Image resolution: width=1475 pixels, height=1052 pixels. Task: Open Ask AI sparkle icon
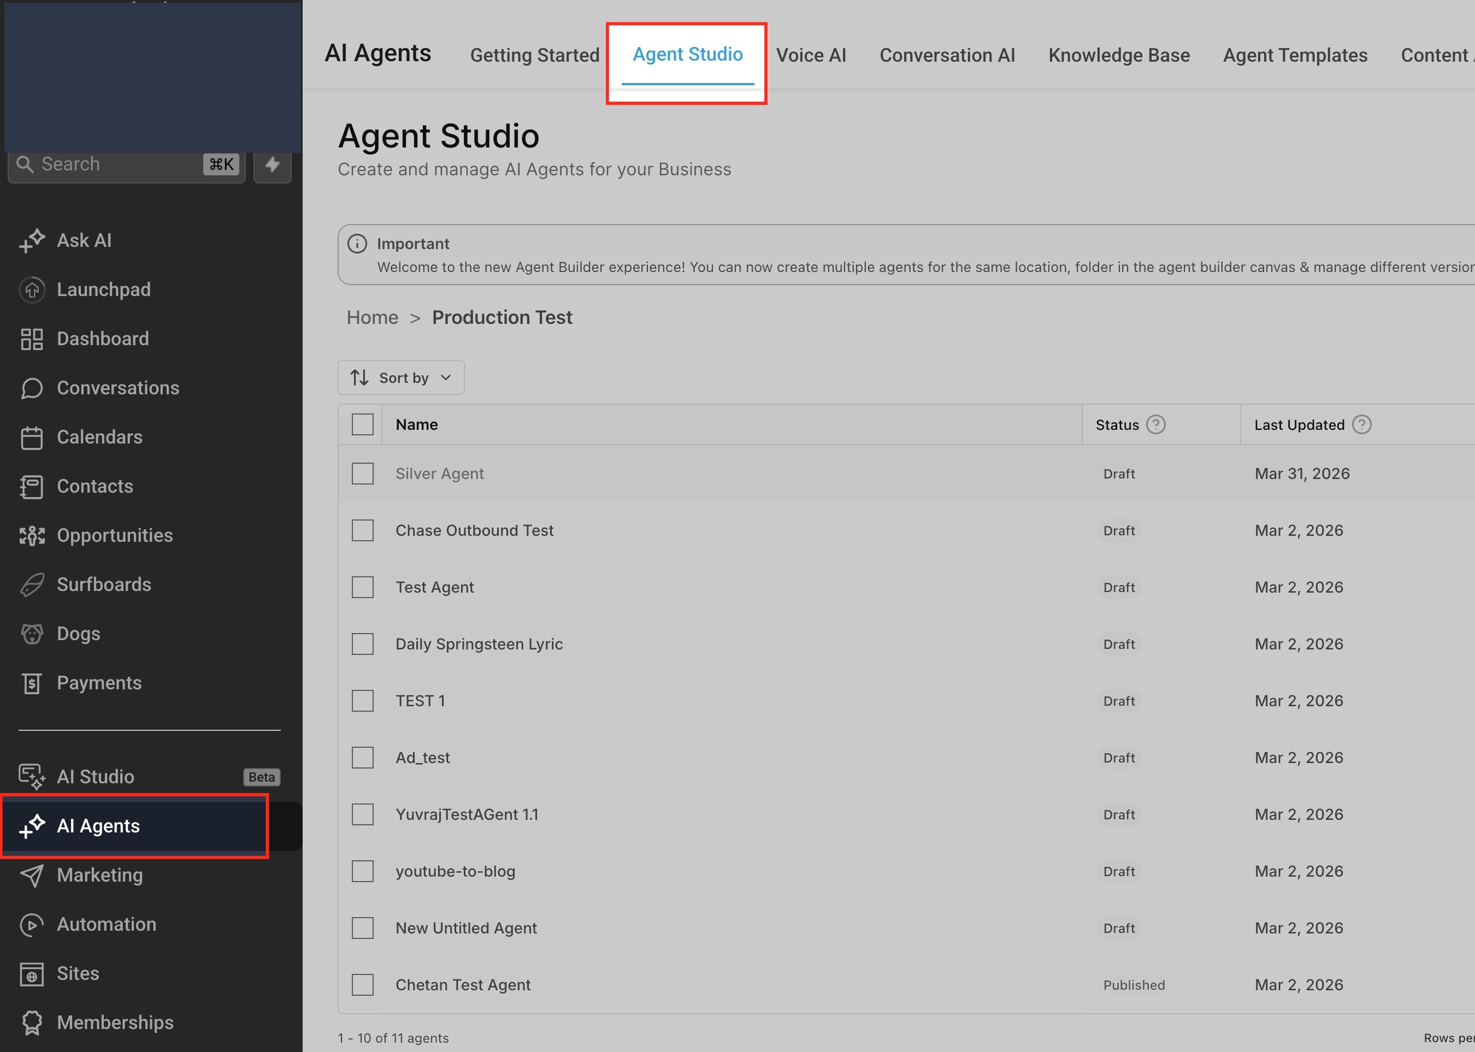32,240
